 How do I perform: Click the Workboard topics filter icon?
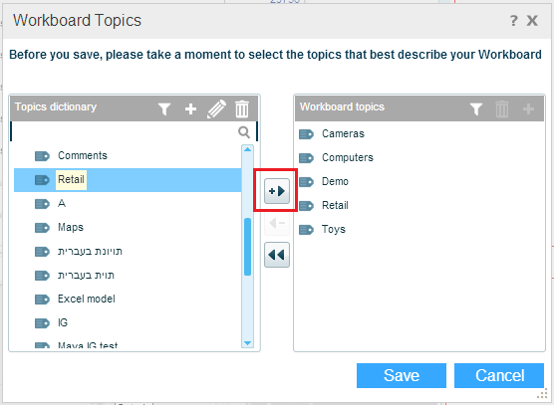[476, 109]
